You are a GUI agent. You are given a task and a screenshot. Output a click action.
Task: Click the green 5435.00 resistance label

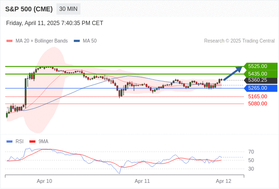pyautogui.click(x=261, y=74)
